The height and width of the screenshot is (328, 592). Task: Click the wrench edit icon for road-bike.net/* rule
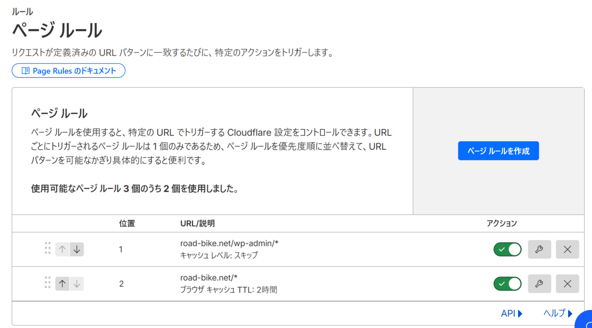(x=539, y=284)
